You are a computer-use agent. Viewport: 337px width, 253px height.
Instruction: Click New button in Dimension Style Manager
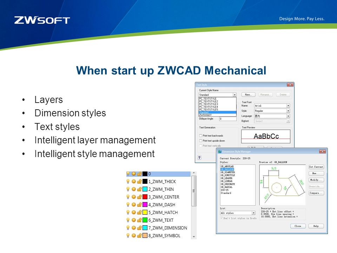pyautogui.click(x=316, y=173)
